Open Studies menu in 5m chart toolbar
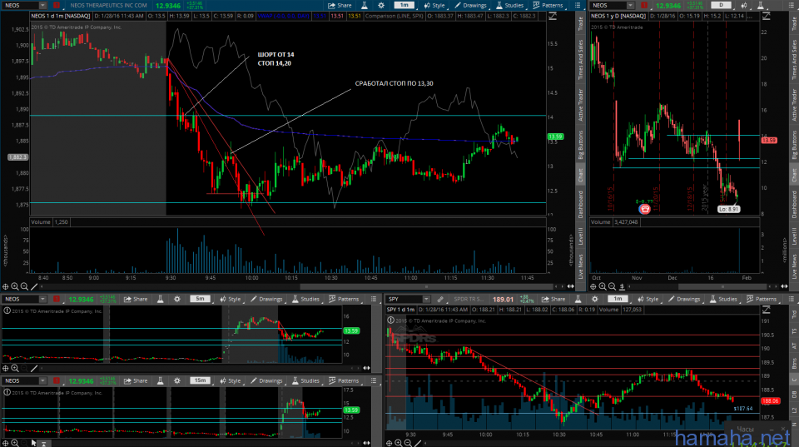 (305, 299)
